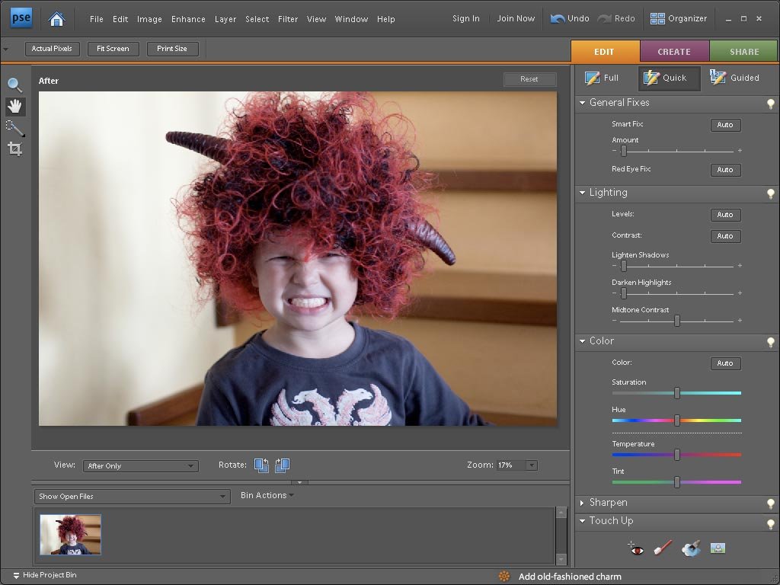Open the Show Open Files dropdown
The width and height of the screenshot is (780, 585).
133,497
